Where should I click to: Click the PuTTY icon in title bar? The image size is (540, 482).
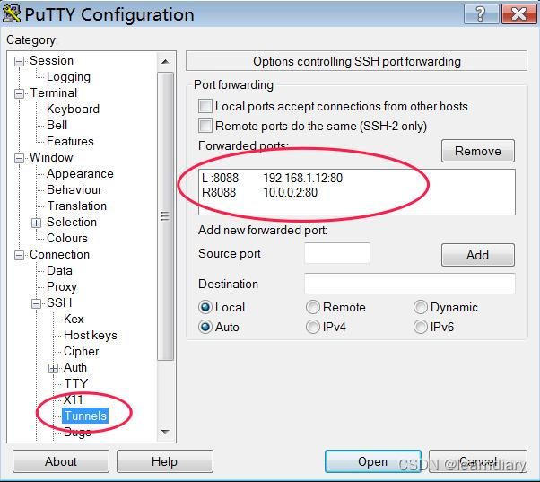pyautogui.click(x=12, y=13)
